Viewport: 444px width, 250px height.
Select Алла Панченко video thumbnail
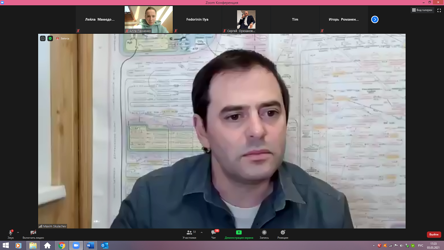click(x=149, y=20)
